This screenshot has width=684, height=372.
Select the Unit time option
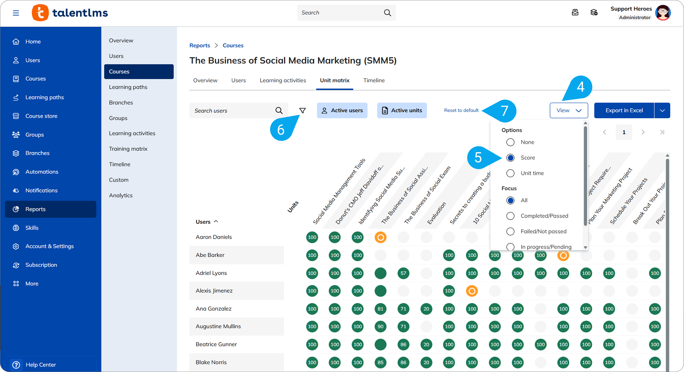coord(510,173)
